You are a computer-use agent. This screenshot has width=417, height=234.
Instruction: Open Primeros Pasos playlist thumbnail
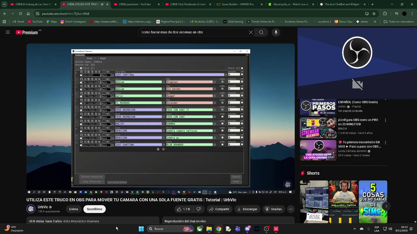coord(318,107)
